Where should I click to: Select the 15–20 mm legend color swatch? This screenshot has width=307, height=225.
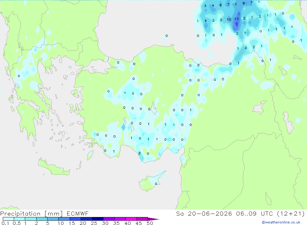pos(76,219)
